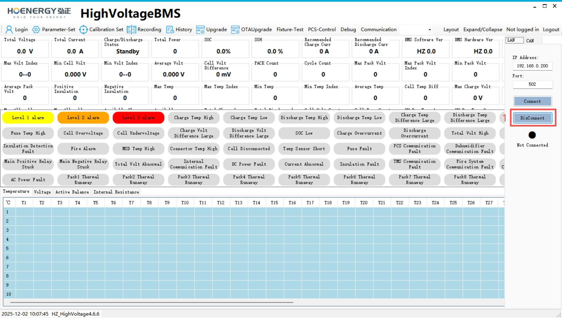Viewport: 562px width, 318px height.
Task: Open the Recording icon in toolbar
Action: (x=131, y=29)
